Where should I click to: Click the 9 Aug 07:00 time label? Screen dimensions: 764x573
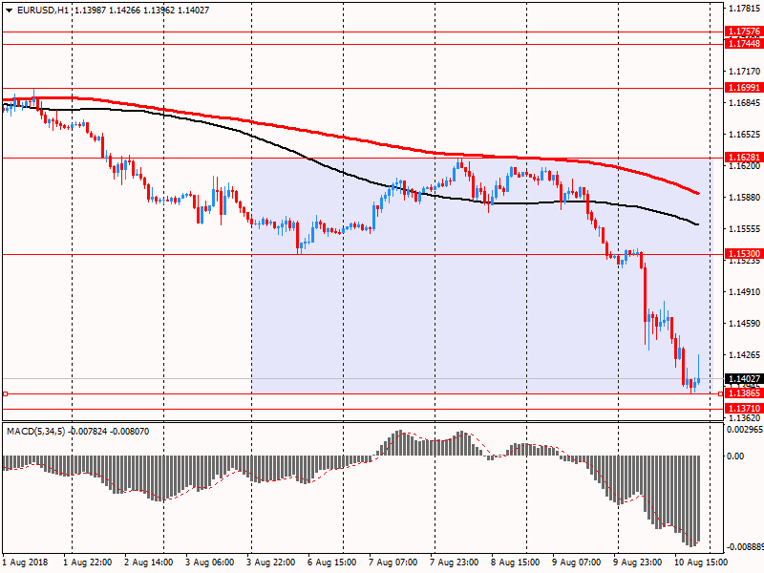(x=577, y=562)
